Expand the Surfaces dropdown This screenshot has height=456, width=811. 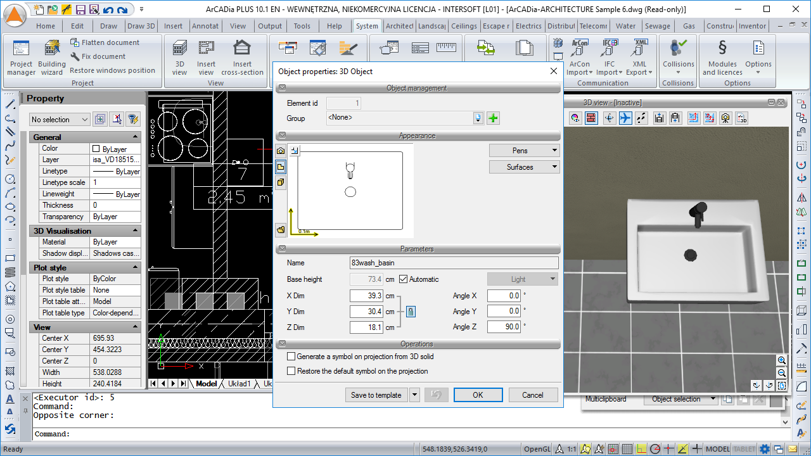(524, 167)
